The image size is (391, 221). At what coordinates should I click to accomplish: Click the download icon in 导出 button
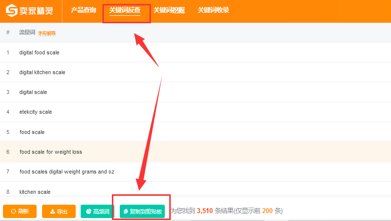(x=52, y=211)
